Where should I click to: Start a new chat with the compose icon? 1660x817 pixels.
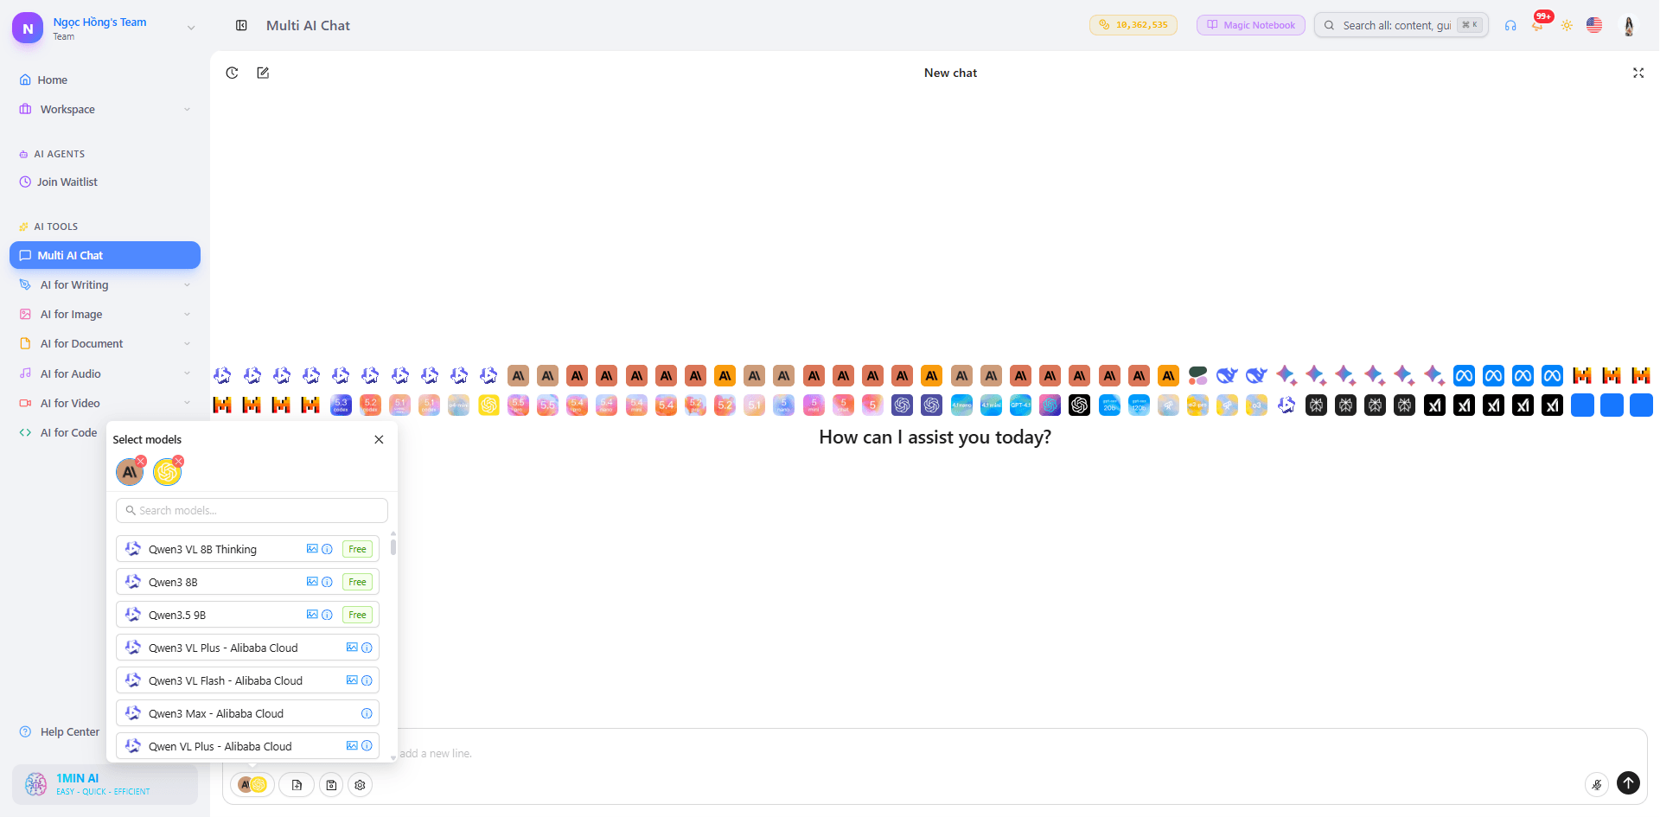pos(263,73)
